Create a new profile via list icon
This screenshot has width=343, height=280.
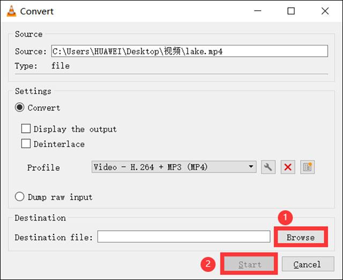[307, 167]
